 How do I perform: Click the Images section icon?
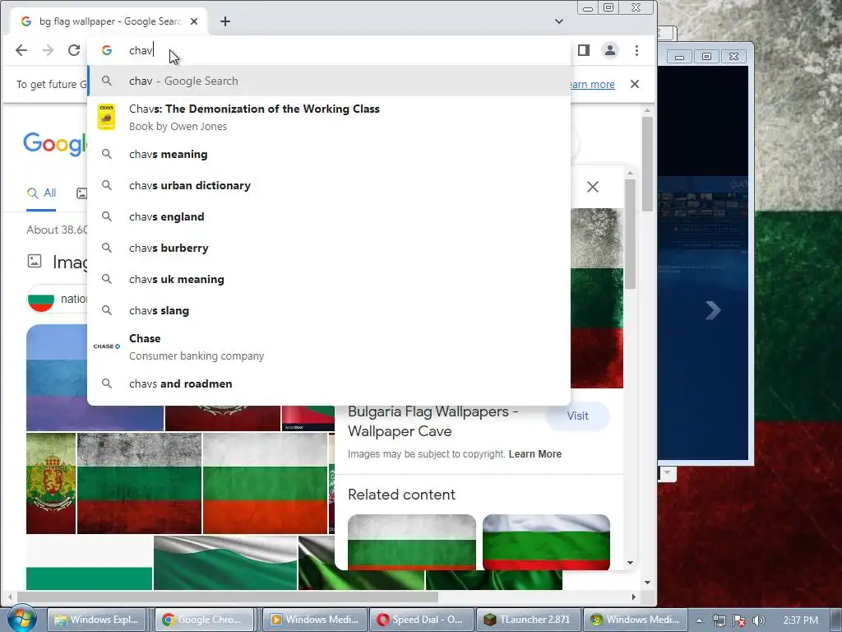tap(35, 261)
